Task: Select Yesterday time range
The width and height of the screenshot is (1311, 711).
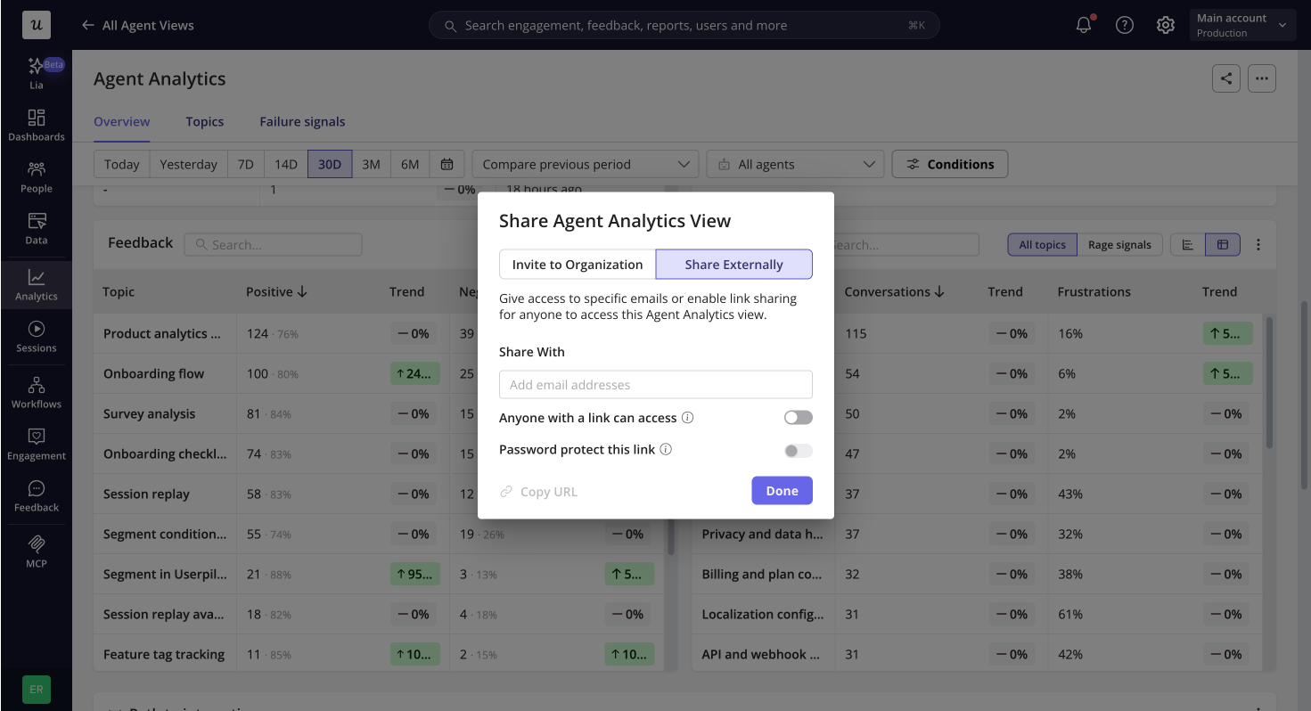Action: (188, 164)
